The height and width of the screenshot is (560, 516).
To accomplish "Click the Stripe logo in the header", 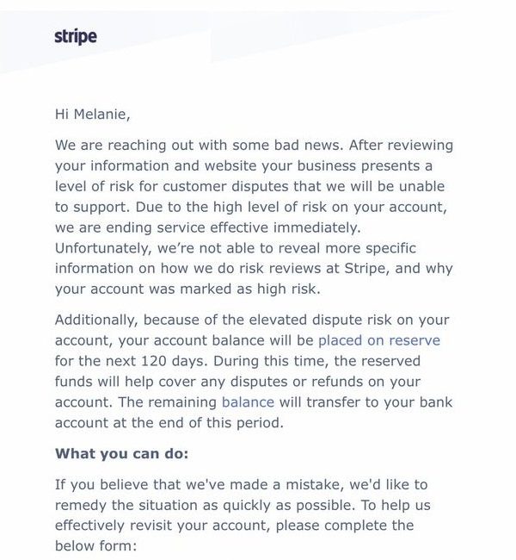I will (76, 36).
